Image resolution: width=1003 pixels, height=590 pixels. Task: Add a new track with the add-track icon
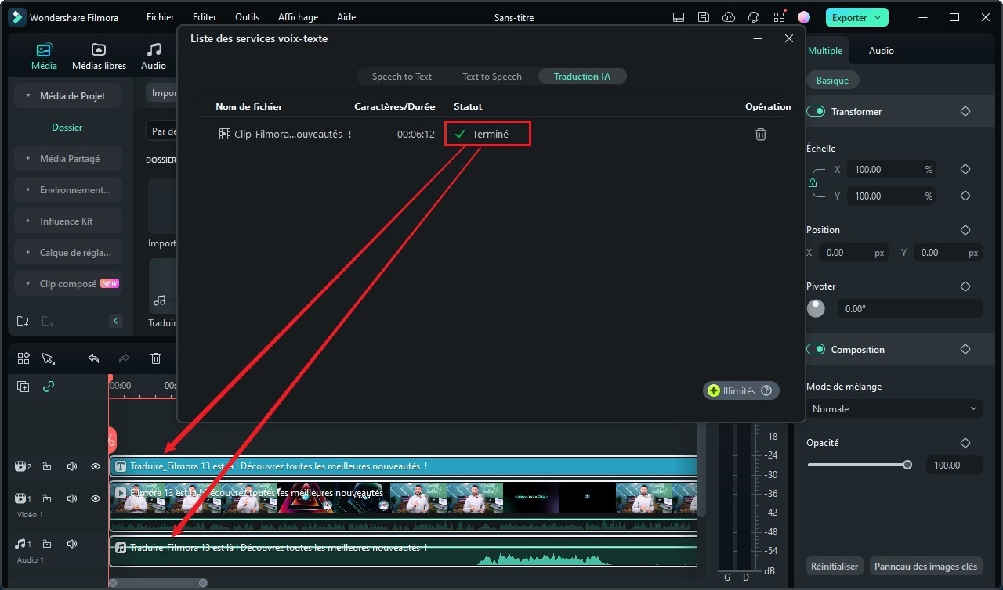[x=24, y=387]
